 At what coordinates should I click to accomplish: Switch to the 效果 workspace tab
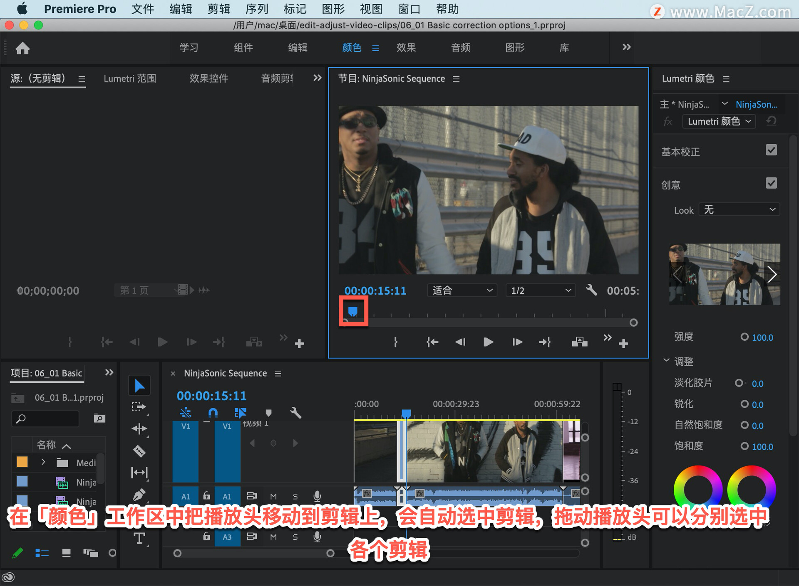(x=406, y=48)
